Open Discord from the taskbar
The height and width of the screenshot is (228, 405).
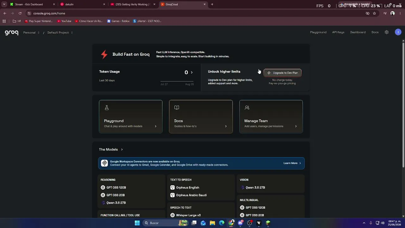click(240, 223)
